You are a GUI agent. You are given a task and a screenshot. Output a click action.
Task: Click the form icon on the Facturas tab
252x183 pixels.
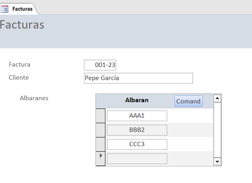coord(5,8)
